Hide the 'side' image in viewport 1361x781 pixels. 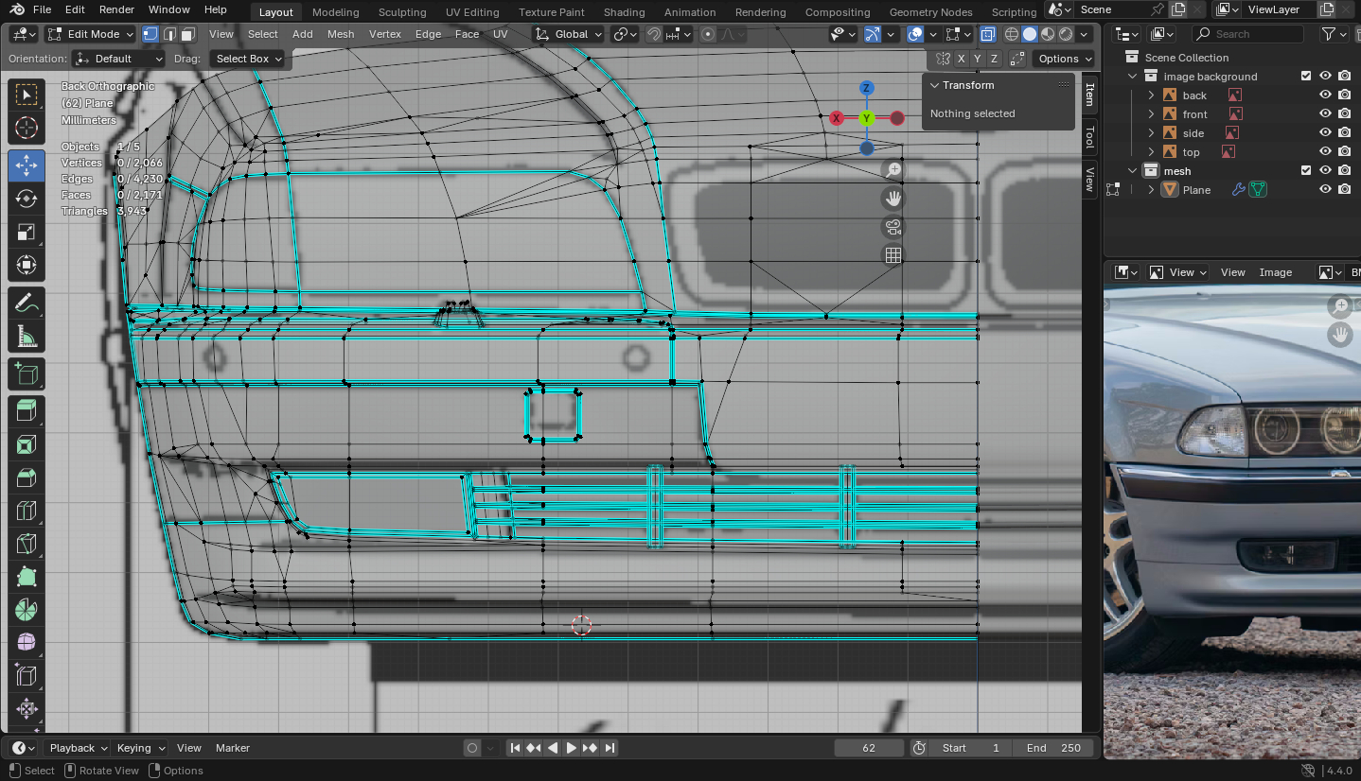(x=1325, y=133)
